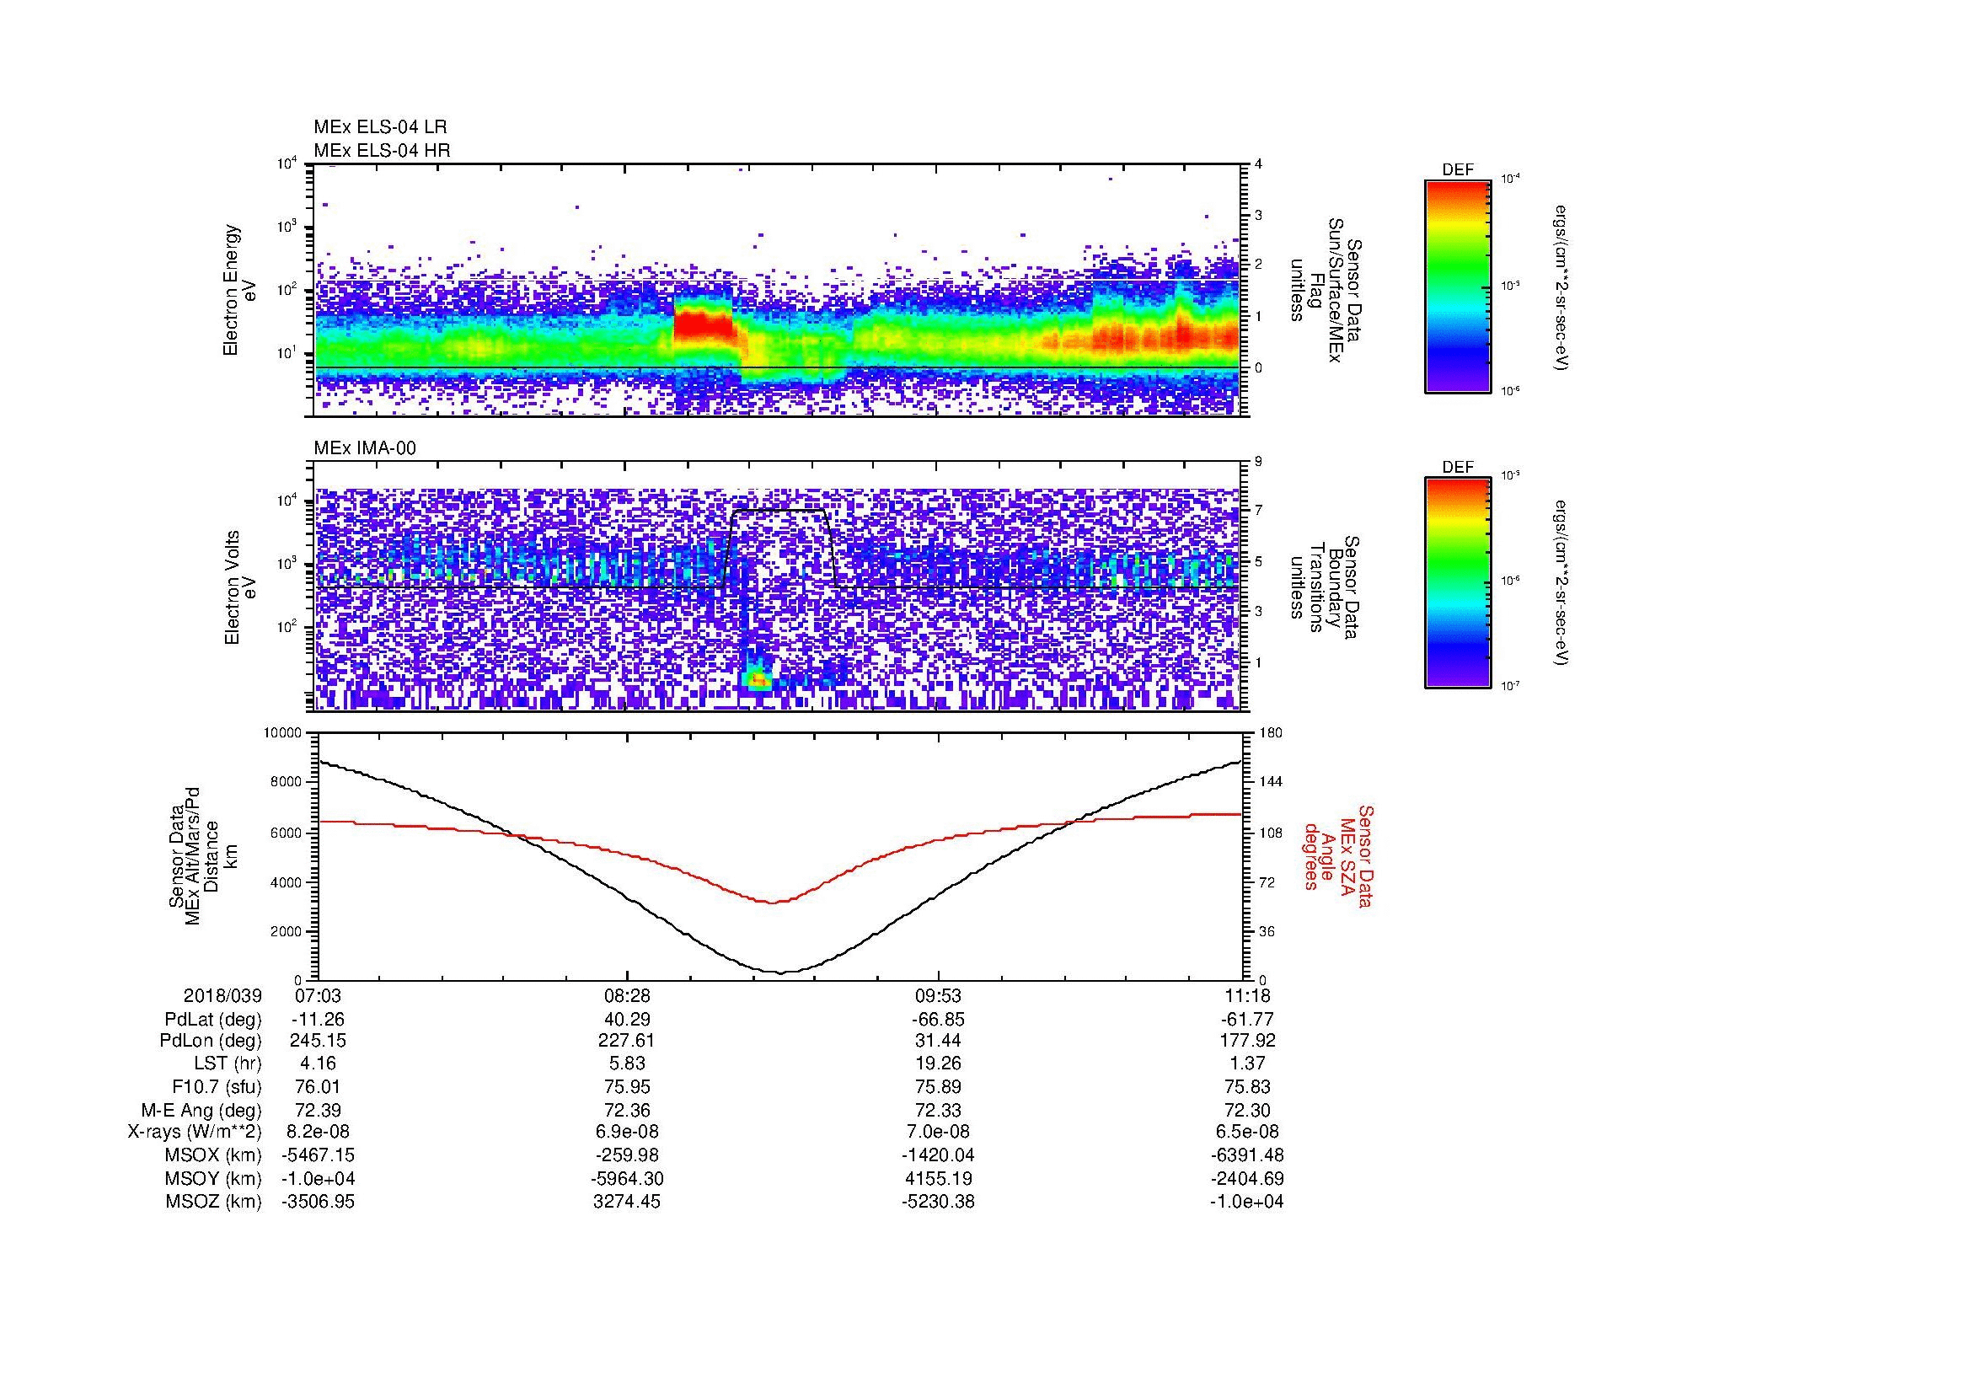1971x1393 pixels.
Task: Click the 'MEx ELS-04 LR' plot title
Action: (380, 127)
